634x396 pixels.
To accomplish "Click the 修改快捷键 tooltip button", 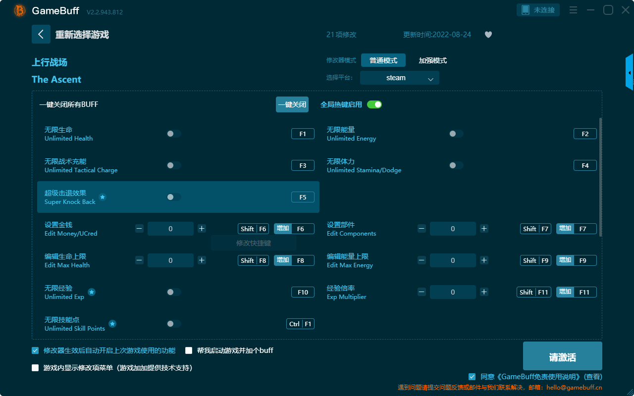I will point(254,243).
